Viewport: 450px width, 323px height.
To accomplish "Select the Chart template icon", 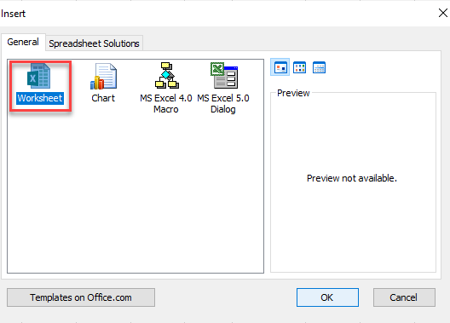I will coord(103,77).
